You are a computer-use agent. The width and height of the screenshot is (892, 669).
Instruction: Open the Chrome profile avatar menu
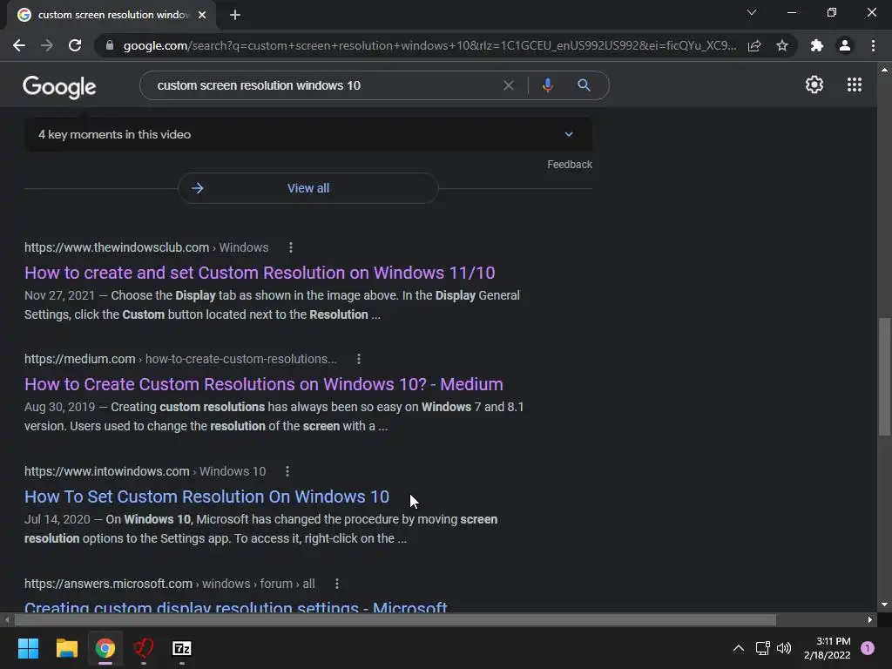click(x=845, y=45)
